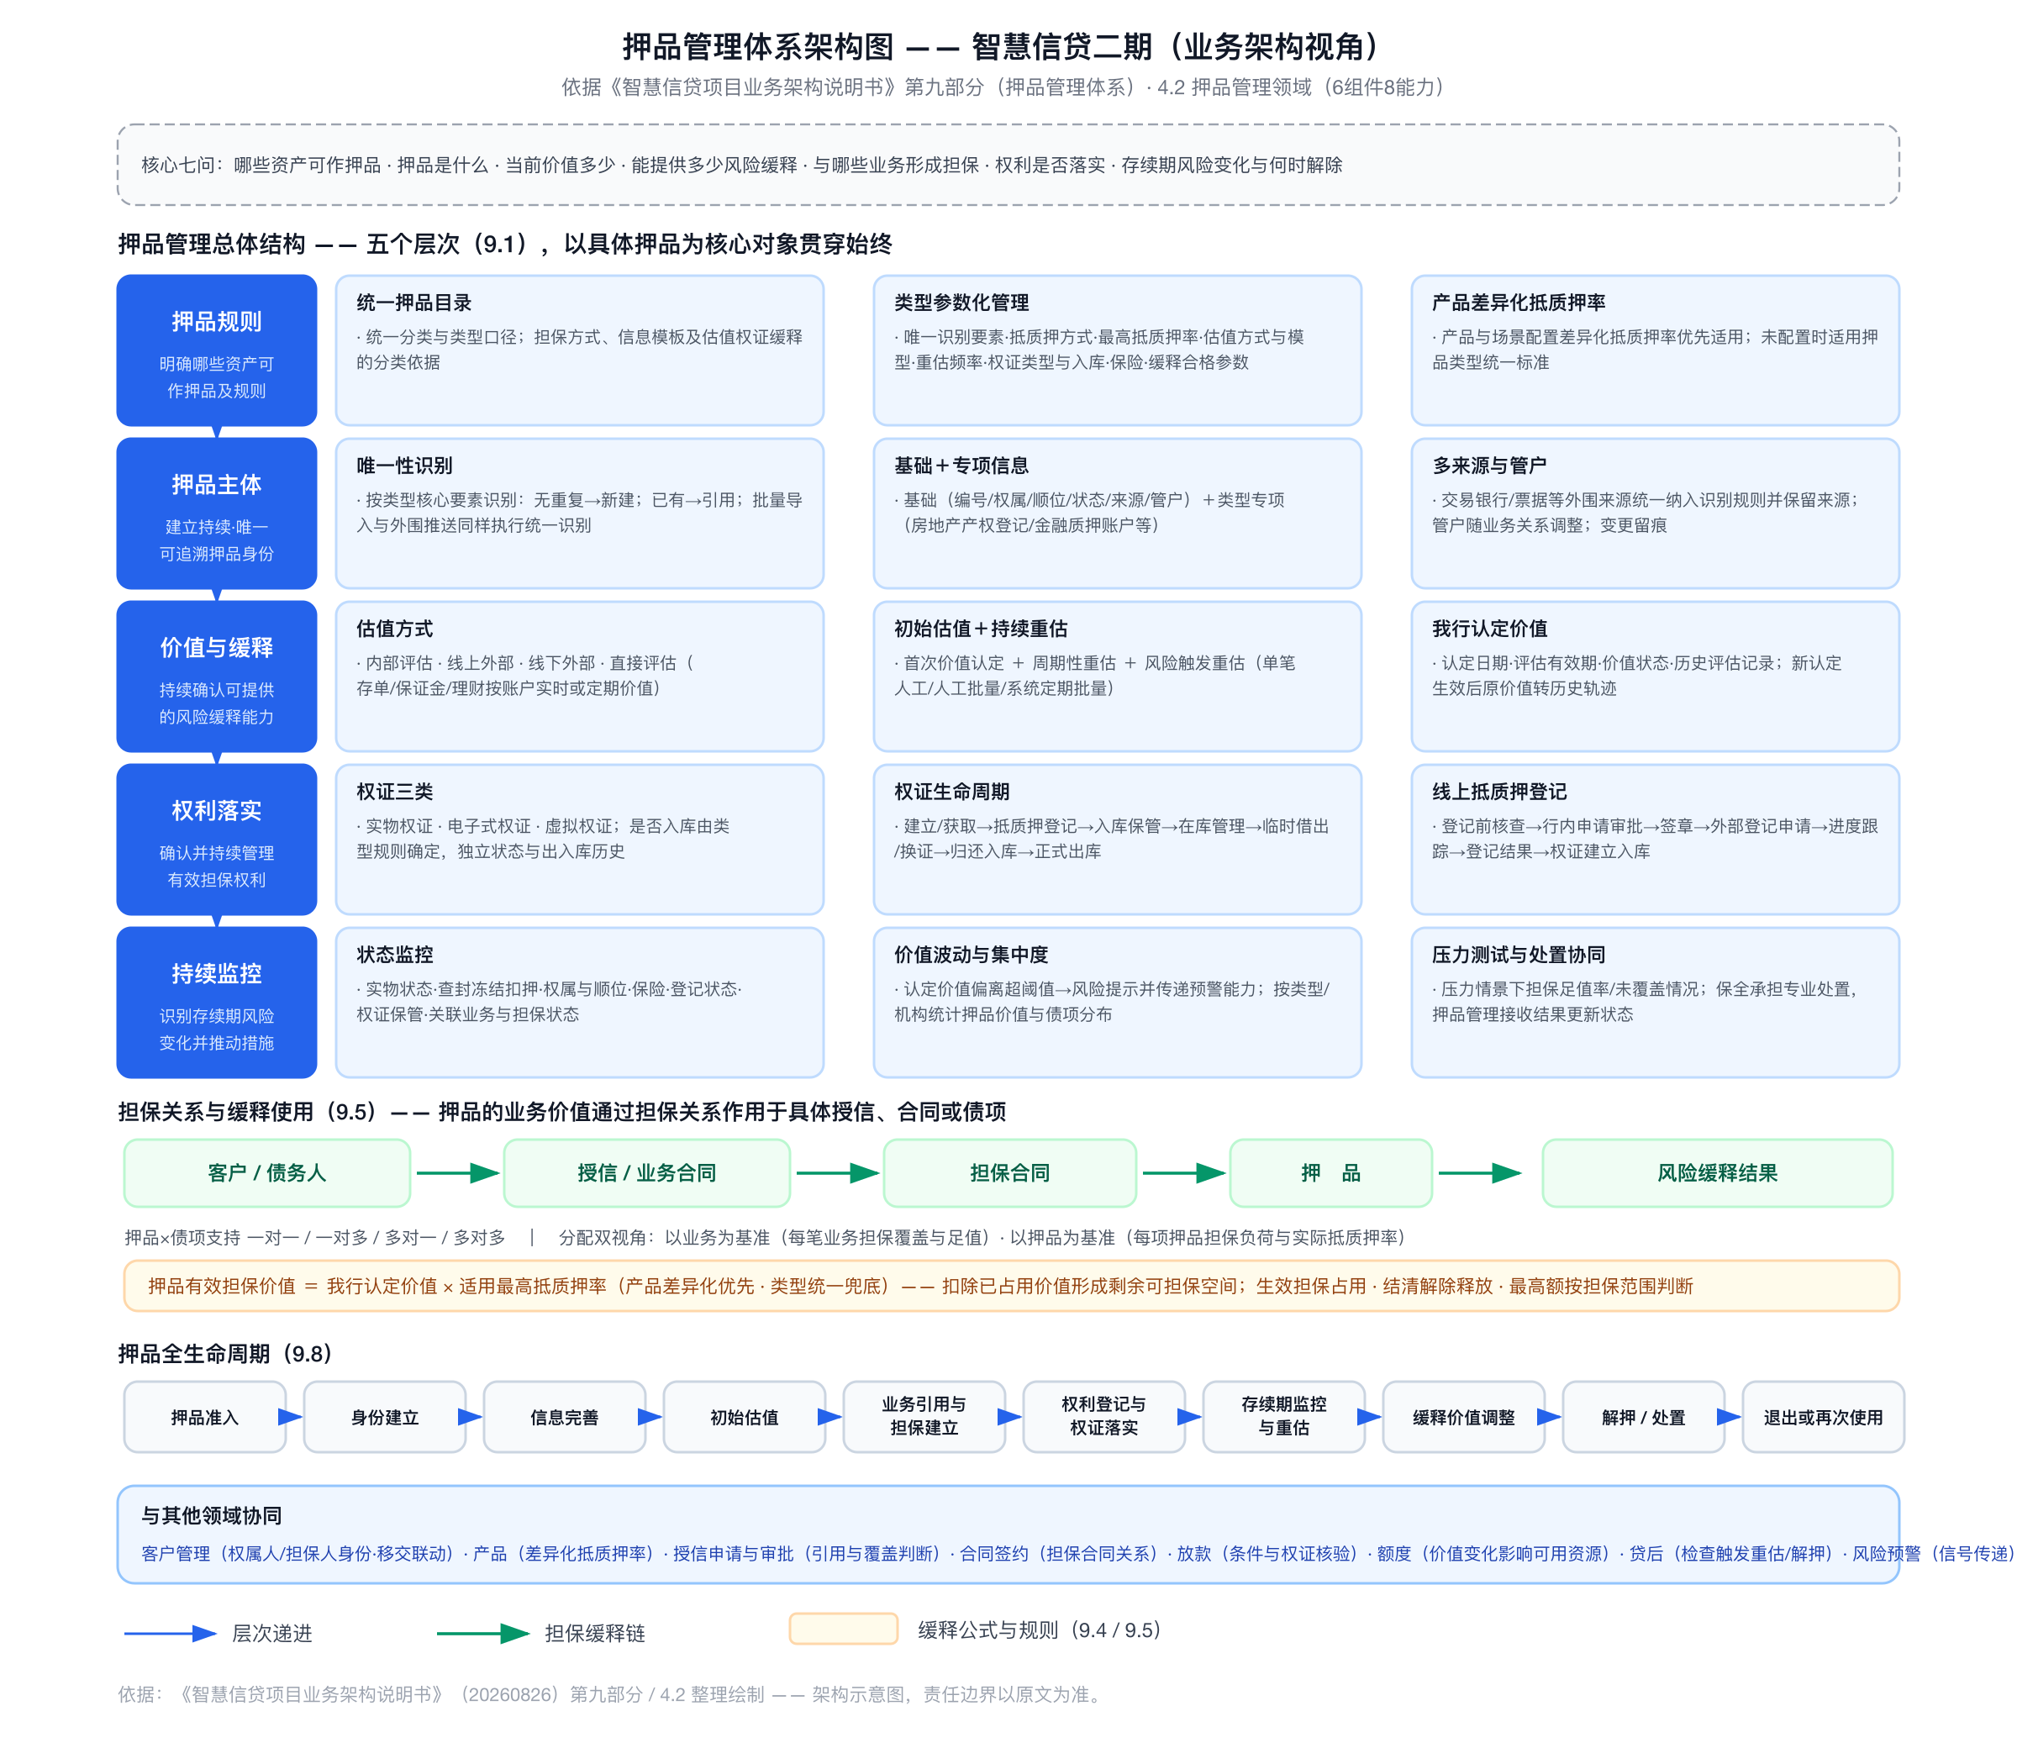
Task: Click the 核心七问 dashed text box
Action: (x=1008, y=165)
